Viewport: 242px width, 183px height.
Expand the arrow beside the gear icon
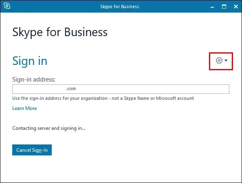[226, 60]
